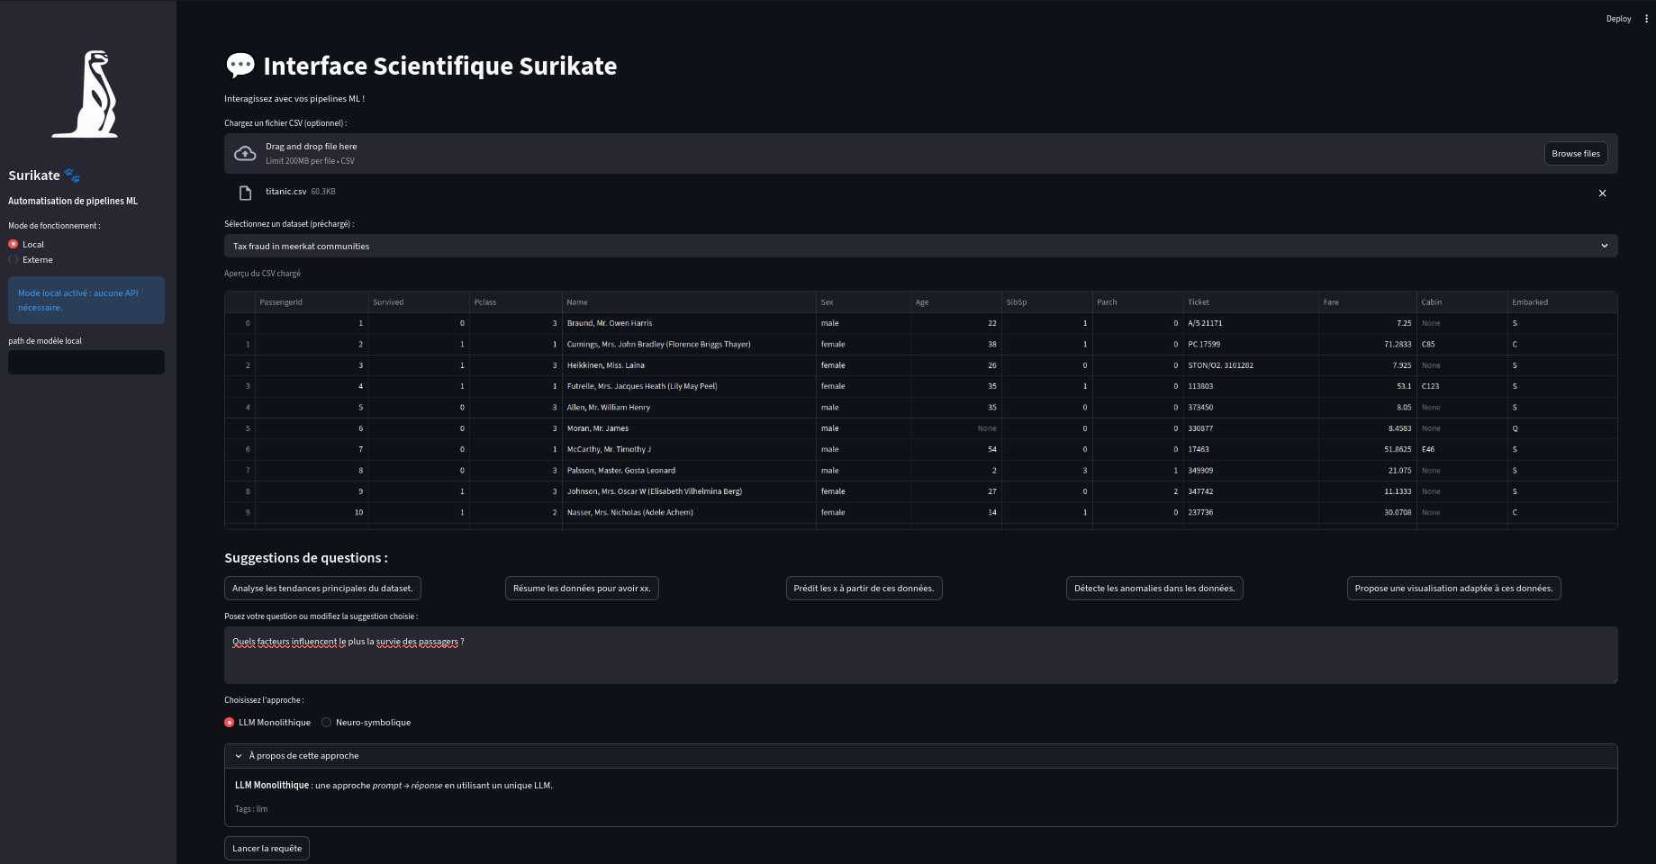Click the Mode local activé info message
Viewport: 1656px width, 864px height.
pos(86,300)
